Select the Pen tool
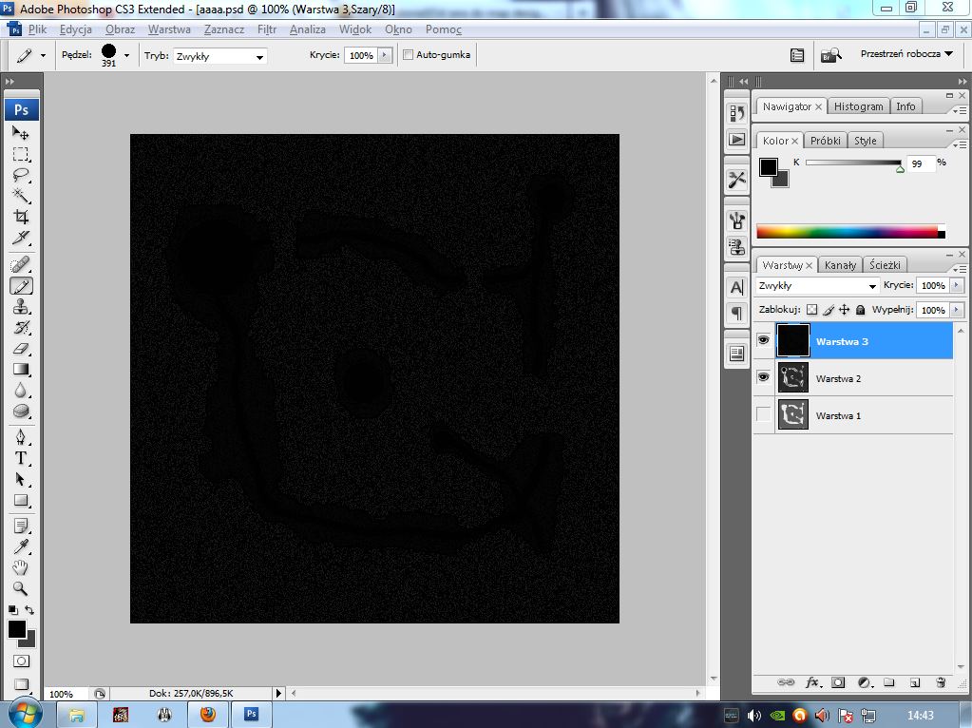This screenshot has height=728, width=972. click(21, 438)
